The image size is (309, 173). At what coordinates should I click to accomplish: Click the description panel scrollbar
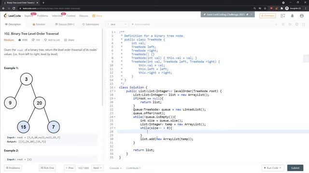[x=102, y=67]
